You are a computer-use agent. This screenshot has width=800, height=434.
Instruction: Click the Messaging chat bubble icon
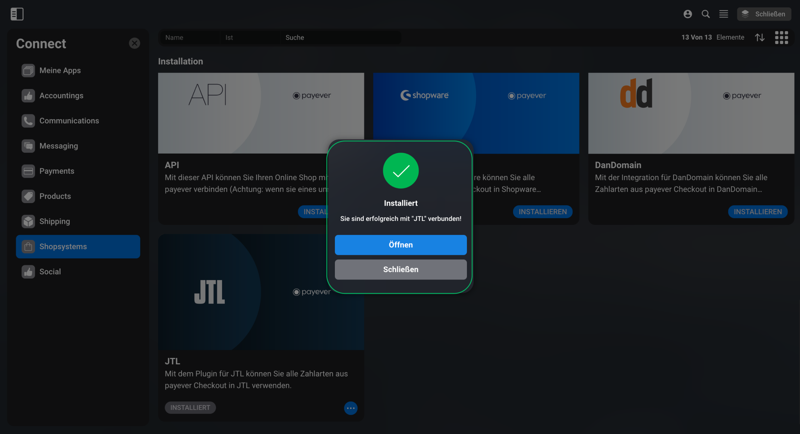[x=28, y=146]
